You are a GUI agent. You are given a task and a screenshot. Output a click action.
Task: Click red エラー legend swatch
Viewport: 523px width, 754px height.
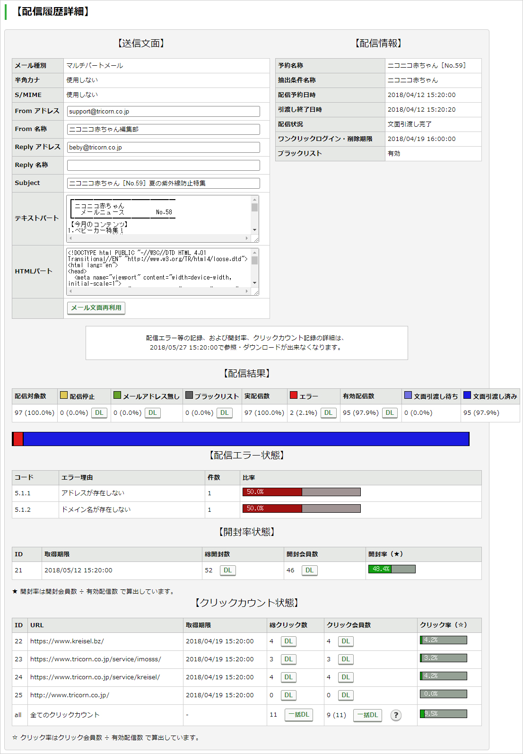(x=294, y=395)
